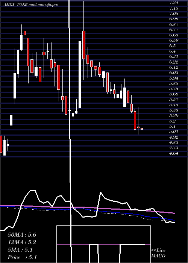Screen dimensions: 188x263
Task: Click the 5.2 price axis label
Action: click(x=173, y=121)
